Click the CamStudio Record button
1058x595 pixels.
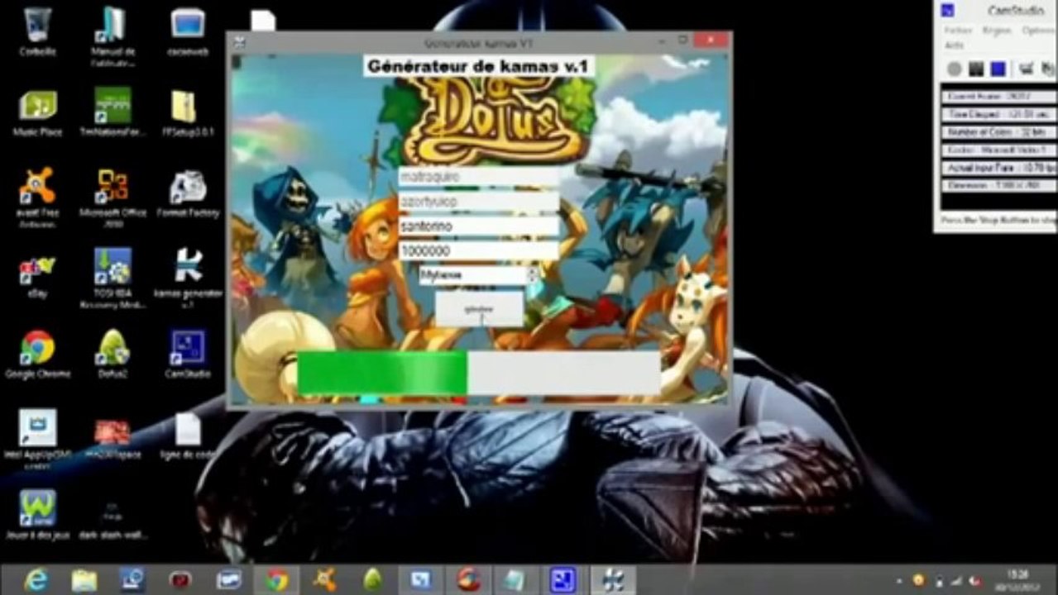pyautogui.click(x=955, y=69)
